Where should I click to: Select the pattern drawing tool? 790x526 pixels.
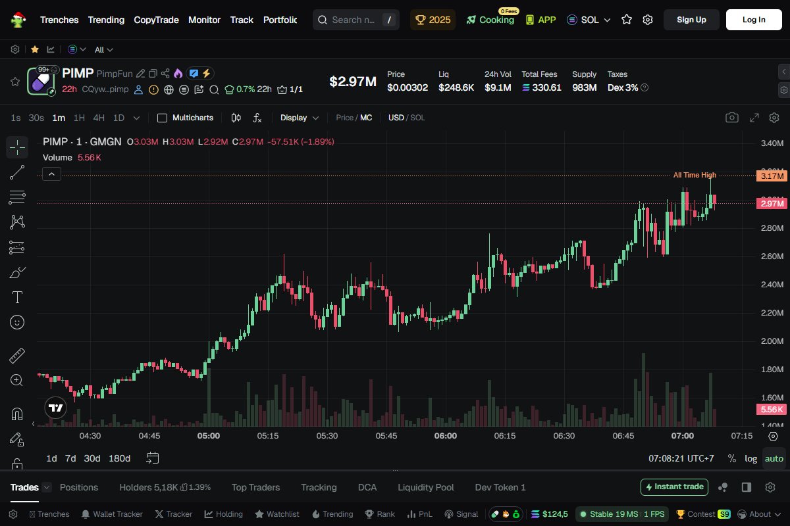click(x=17, y=222)
